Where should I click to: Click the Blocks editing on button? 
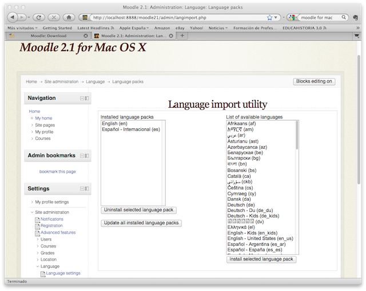314,81
